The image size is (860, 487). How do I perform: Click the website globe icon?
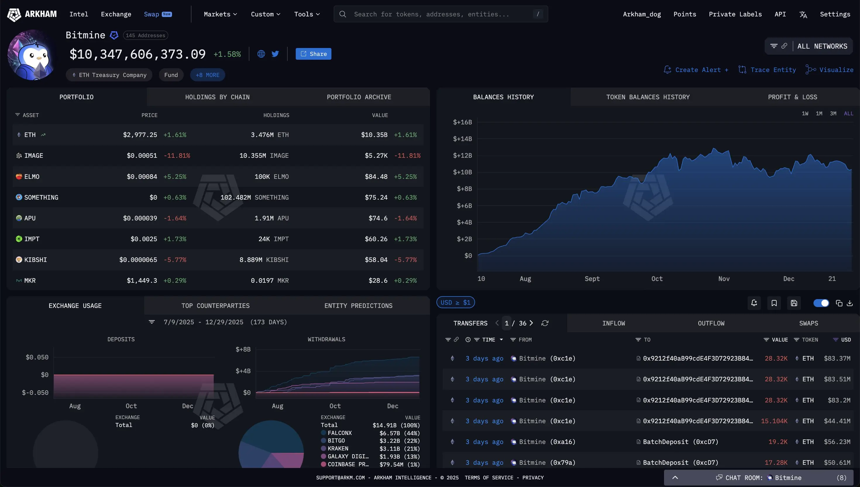coord(261,54)
